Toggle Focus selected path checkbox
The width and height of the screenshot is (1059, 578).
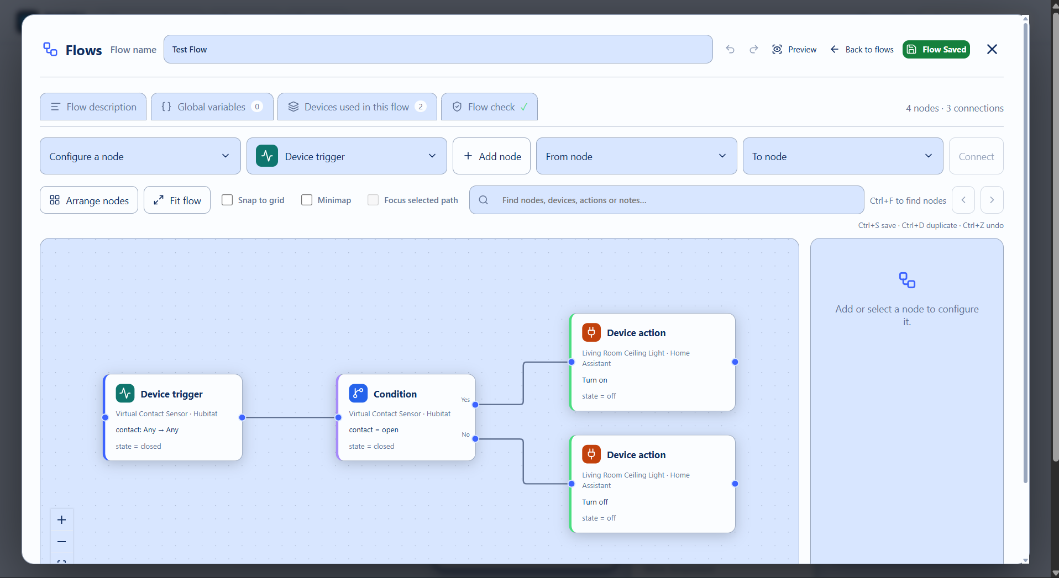point(373,200)
